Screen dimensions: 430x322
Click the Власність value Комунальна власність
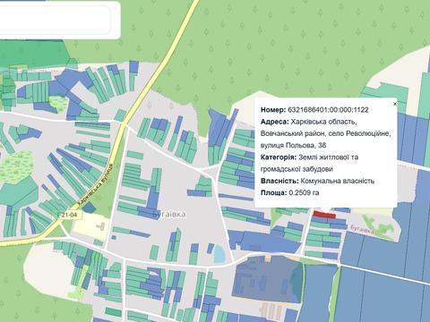338,181
